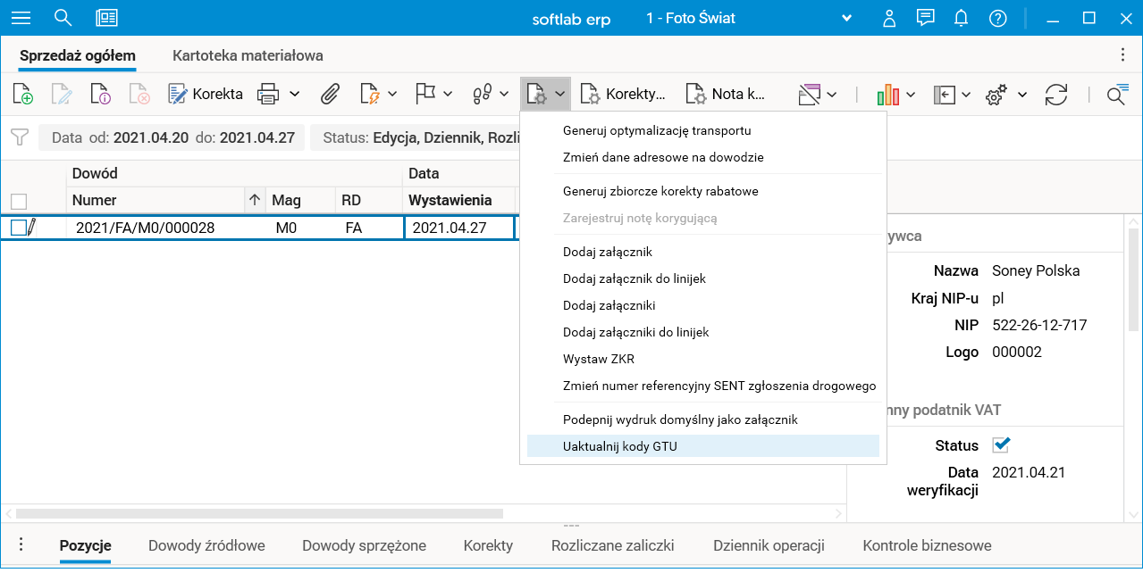The image size is (1143, 573).
Task: Click the hamburger menu icon
Action: [x=21, y=18]
